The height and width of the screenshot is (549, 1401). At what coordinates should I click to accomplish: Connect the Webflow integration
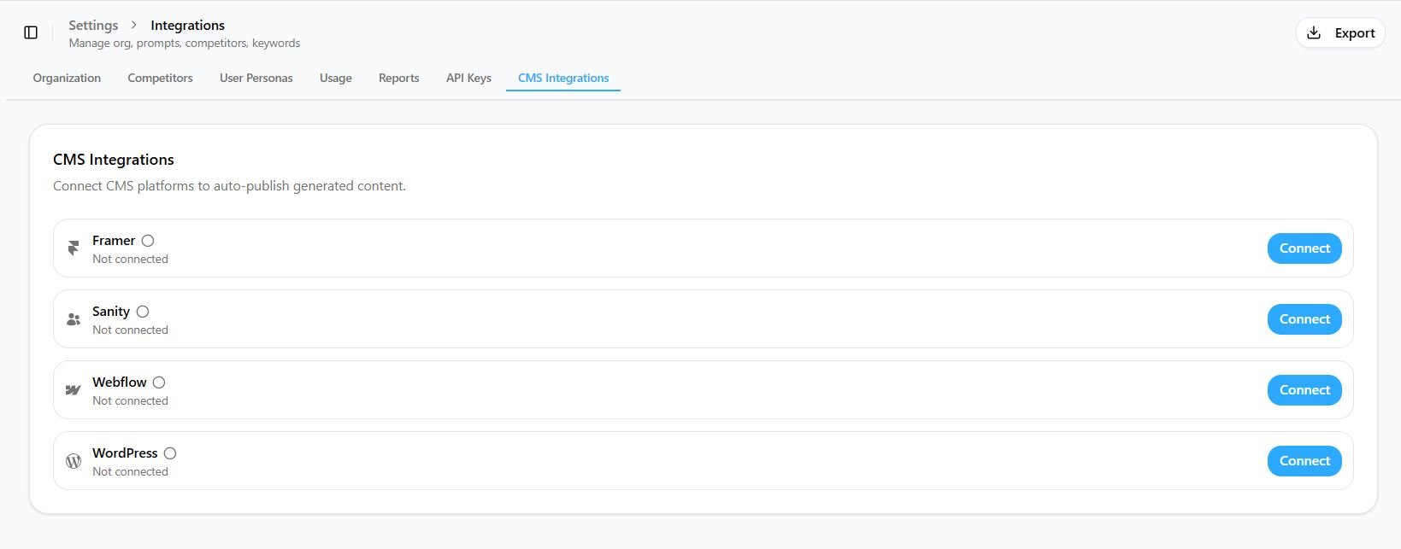1304,390
